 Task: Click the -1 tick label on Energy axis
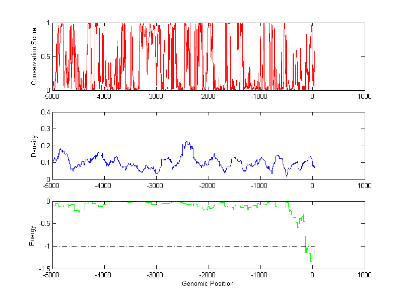pyautogui.click(x=47, y=246)
